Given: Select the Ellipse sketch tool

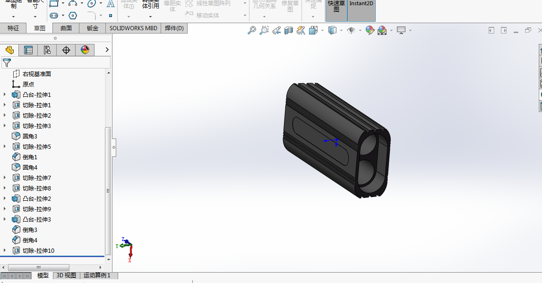Looking at the screenshot, I should pos(92,3).
